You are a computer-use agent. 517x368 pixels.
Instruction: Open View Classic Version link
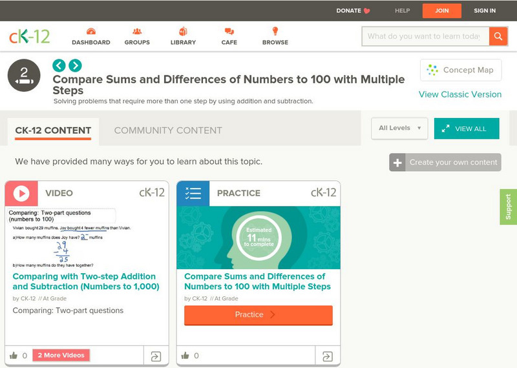click(460, 94)
